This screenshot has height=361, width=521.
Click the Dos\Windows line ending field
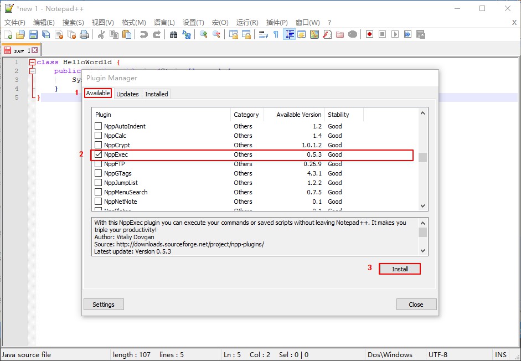click(396, 355)
